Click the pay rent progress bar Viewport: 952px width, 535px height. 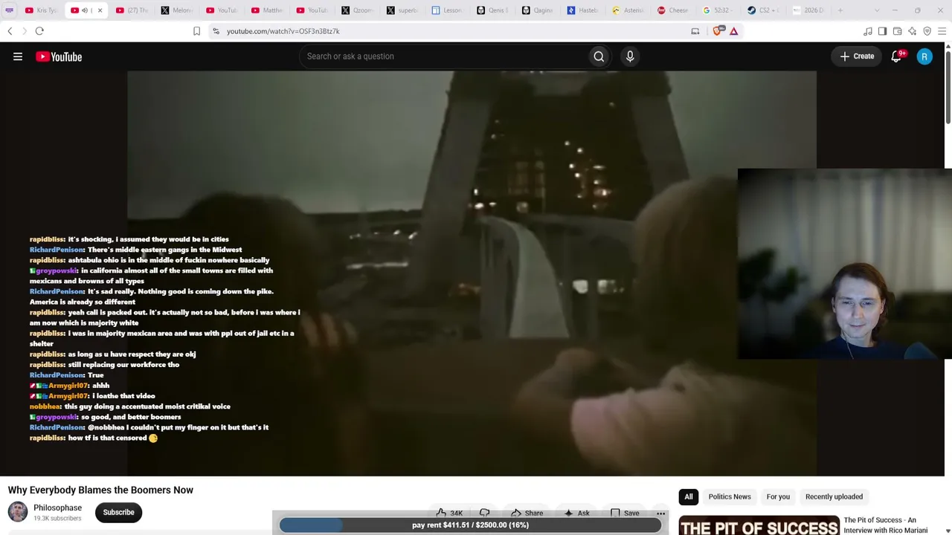(x=470, y=525)
